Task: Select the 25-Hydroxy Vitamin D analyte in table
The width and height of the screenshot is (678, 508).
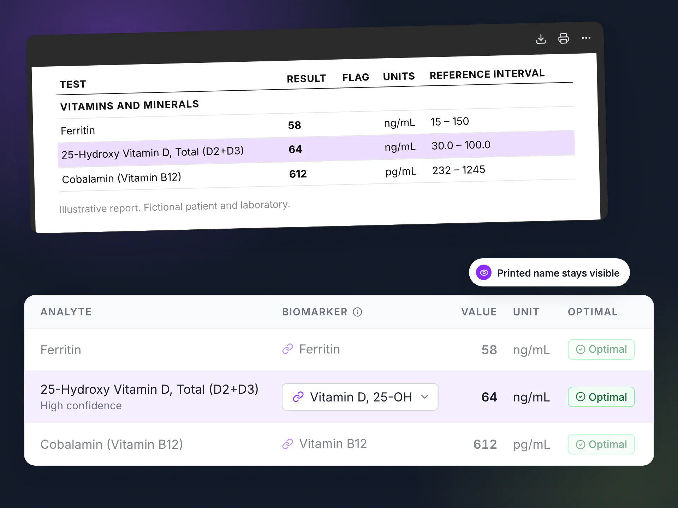Action: pyautogui.click(x=149, y=389)
